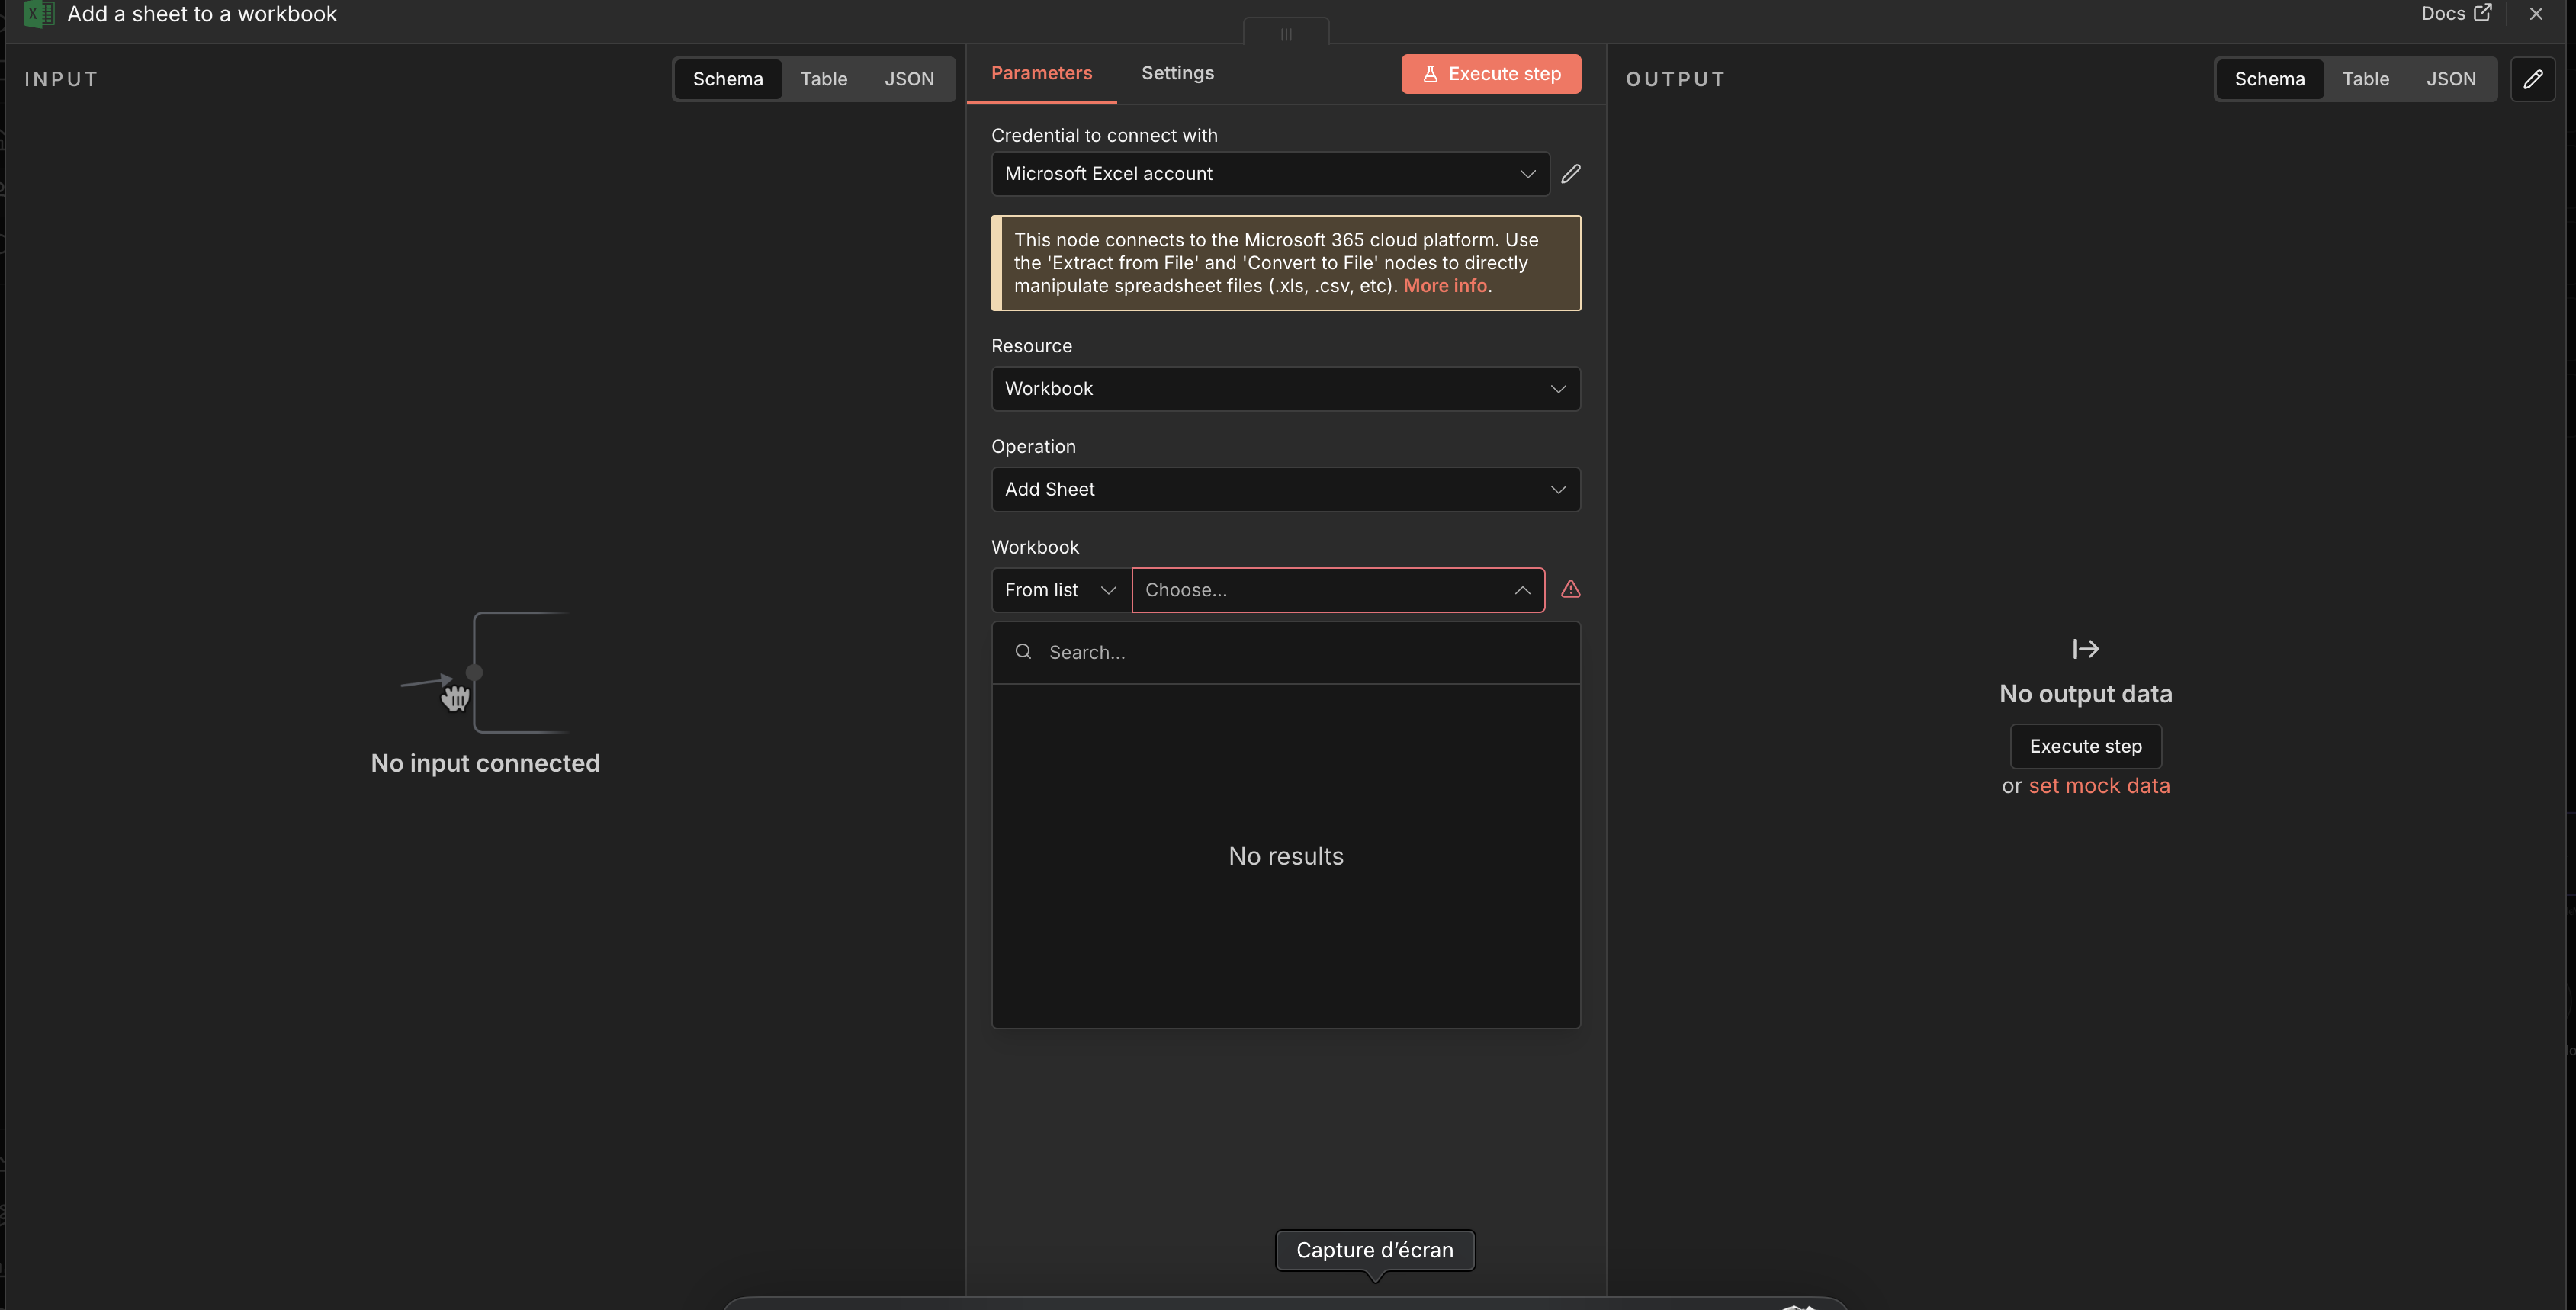Click the Excel node icon in header
2576x1310 pixels.
point(38,14)
